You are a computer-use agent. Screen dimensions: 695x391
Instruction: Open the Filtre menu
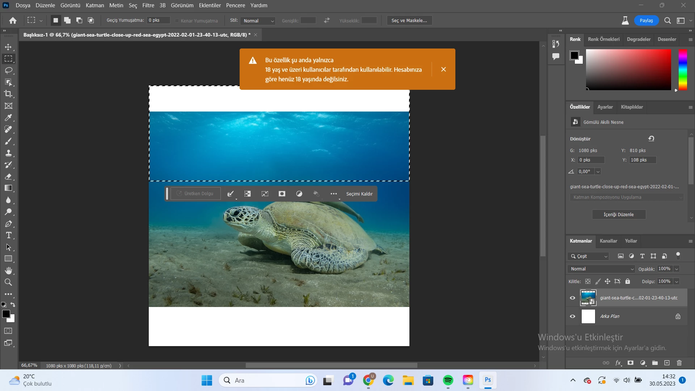148,5
